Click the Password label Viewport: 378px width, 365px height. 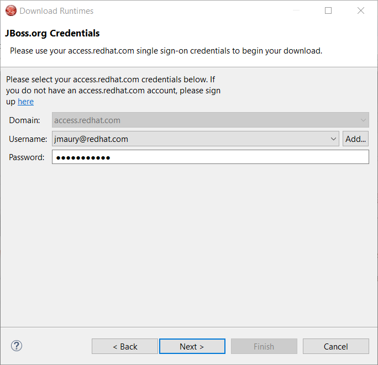tap(27, 157)
